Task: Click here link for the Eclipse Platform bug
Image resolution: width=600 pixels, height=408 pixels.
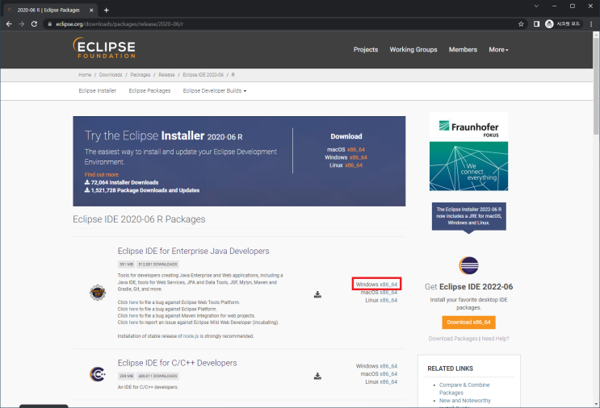Action: point(133,309)
